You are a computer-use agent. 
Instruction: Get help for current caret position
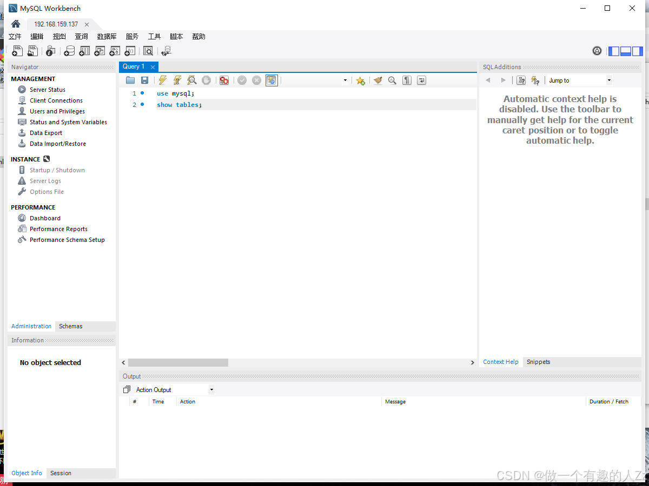point(521,80)
